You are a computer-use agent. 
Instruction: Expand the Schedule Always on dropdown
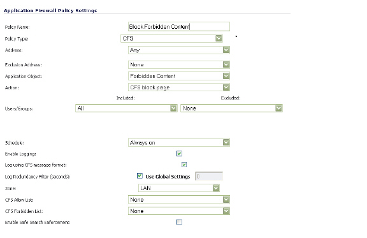click(179, 142)
